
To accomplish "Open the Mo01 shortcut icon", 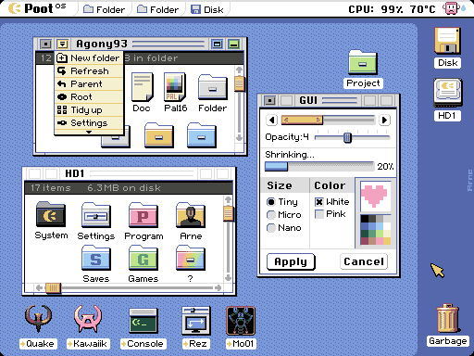I will tap(241, 321).
